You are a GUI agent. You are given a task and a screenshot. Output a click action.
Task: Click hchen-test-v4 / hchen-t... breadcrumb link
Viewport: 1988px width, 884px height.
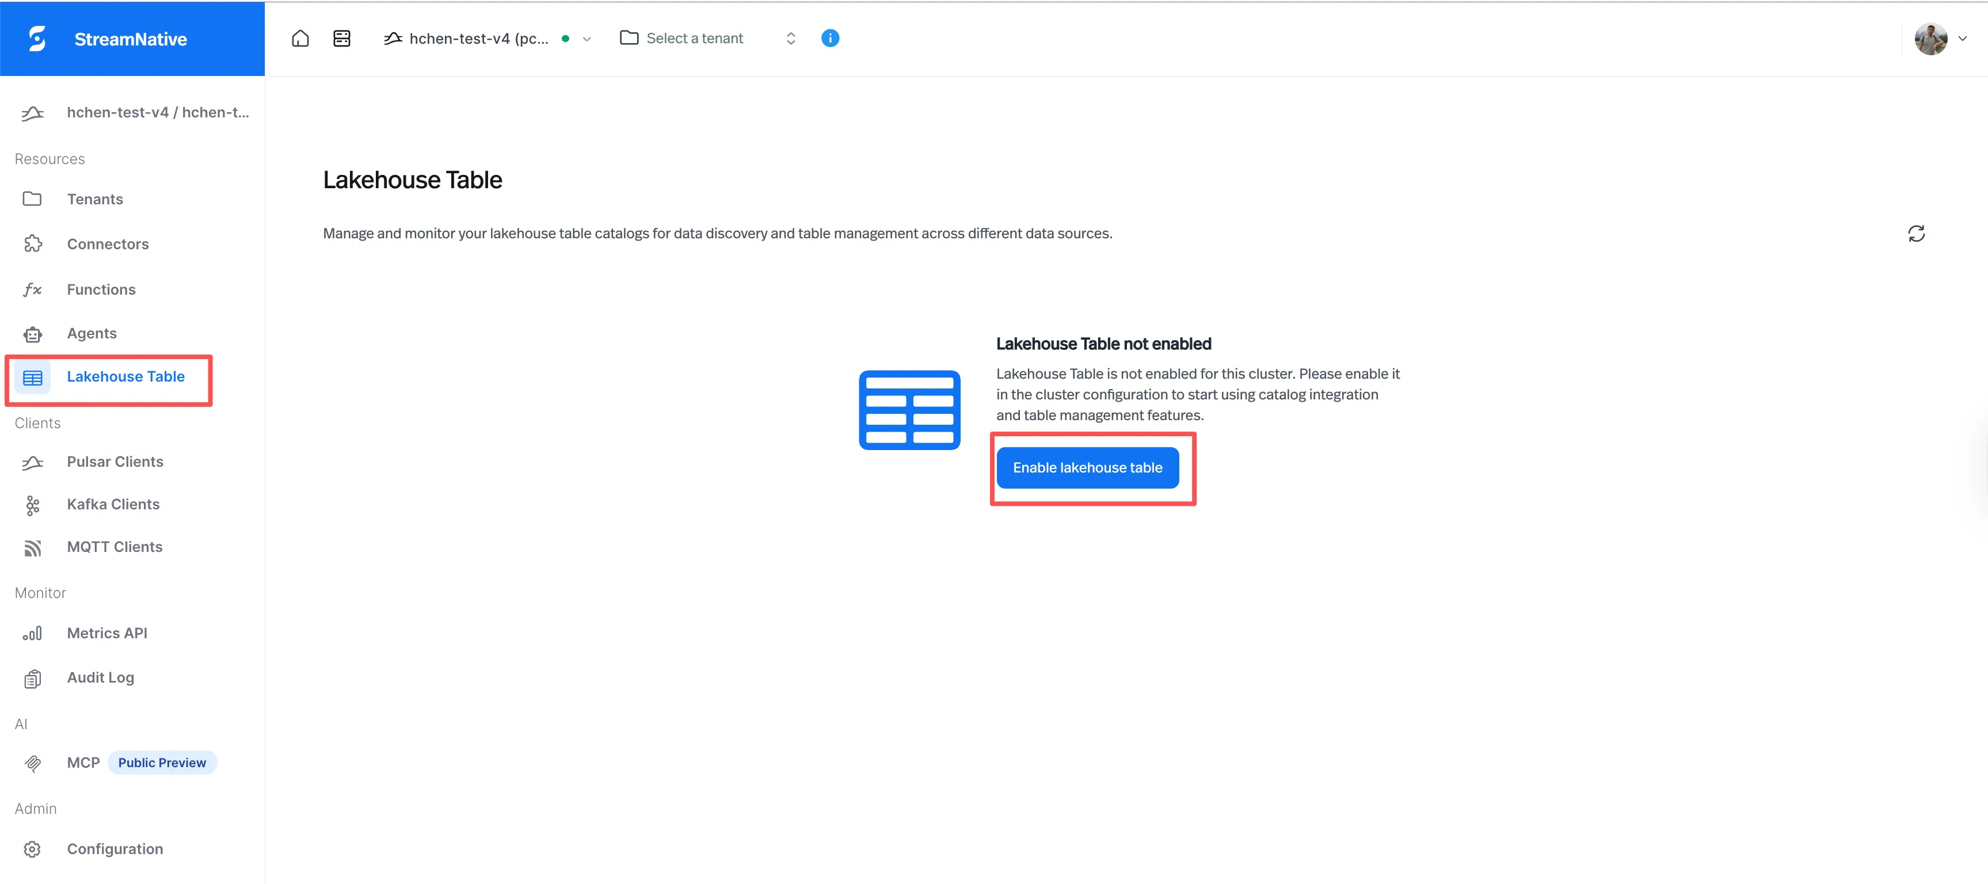(158, 113)
